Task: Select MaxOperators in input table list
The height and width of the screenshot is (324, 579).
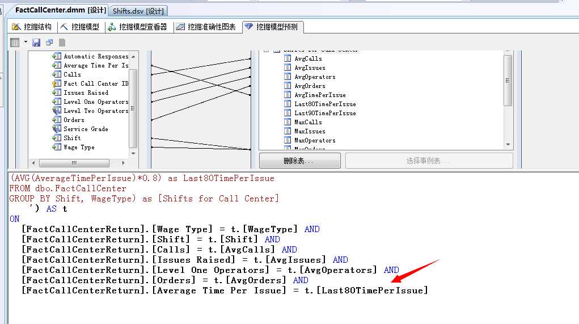Action: pyautogui.click(x=315, y=140)
